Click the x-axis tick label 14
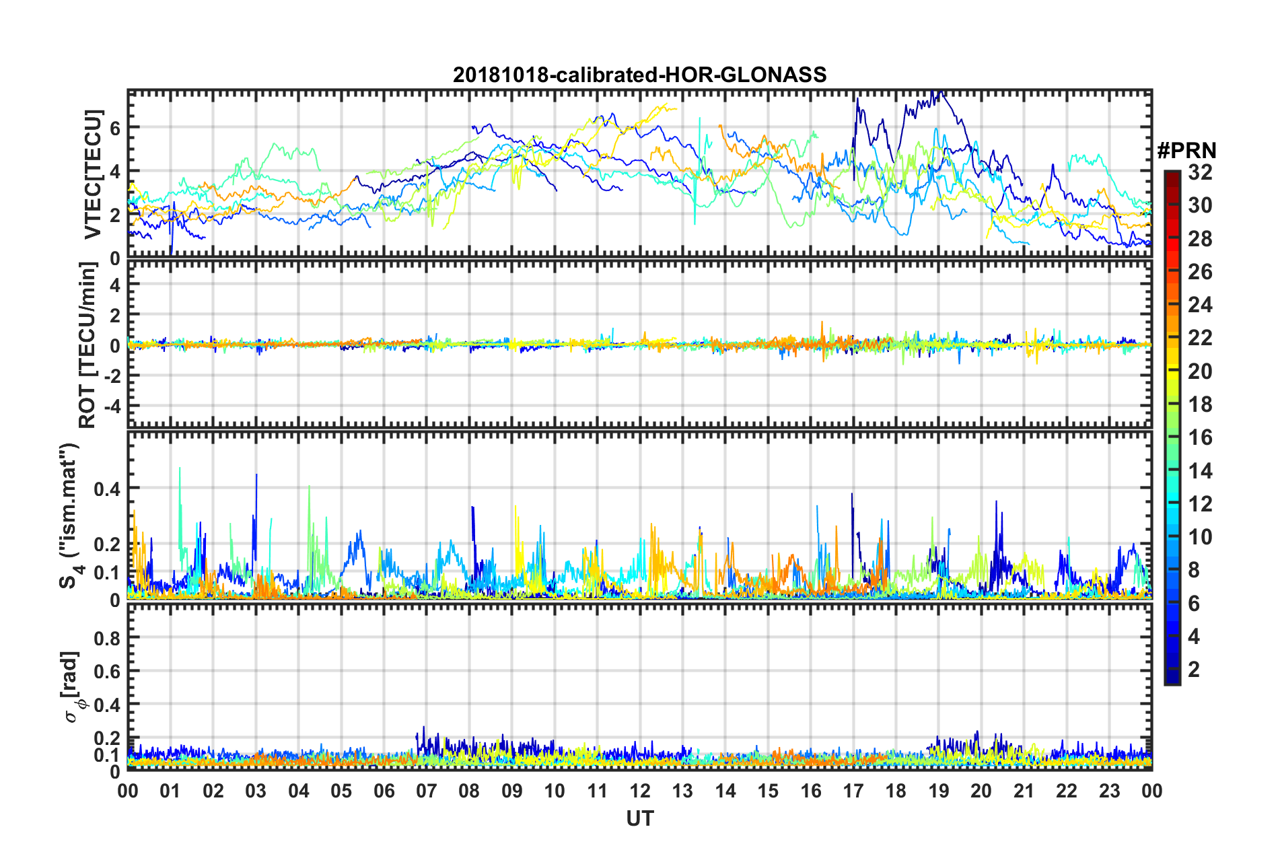 tap(725, 791)
